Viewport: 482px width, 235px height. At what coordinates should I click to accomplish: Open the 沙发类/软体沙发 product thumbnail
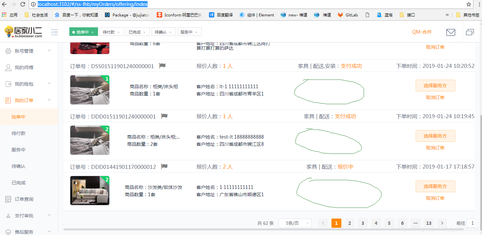(x=90, y=191)
